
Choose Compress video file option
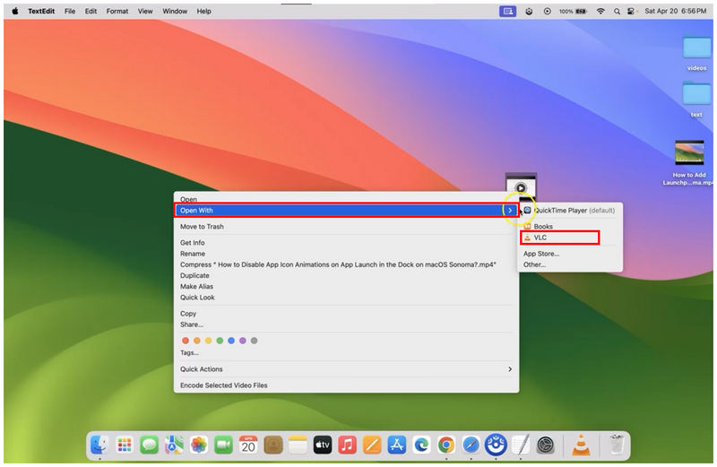(346, 264)
